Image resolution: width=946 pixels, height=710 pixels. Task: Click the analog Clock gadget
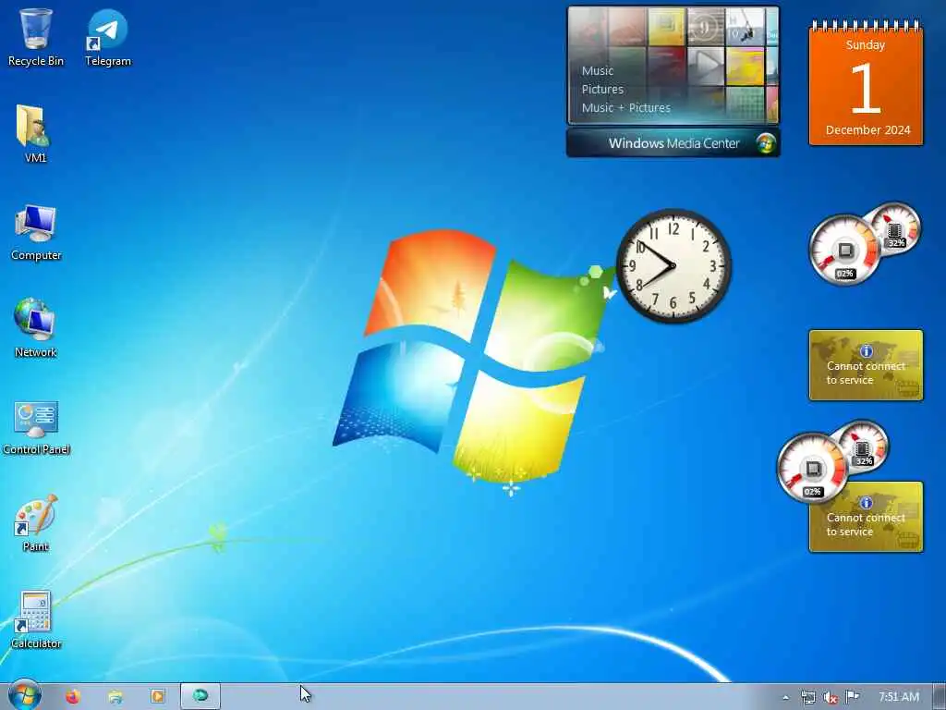pyautogui.click(x=673, y=265)
